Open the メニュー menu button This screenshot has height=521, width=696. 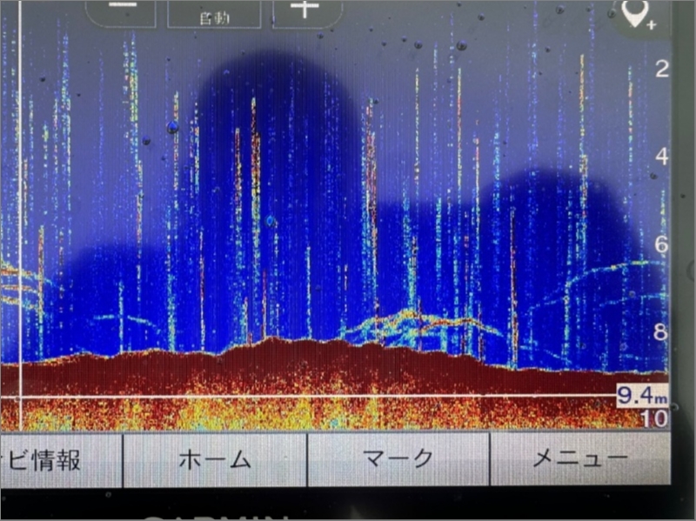click(x=579, y=459)
